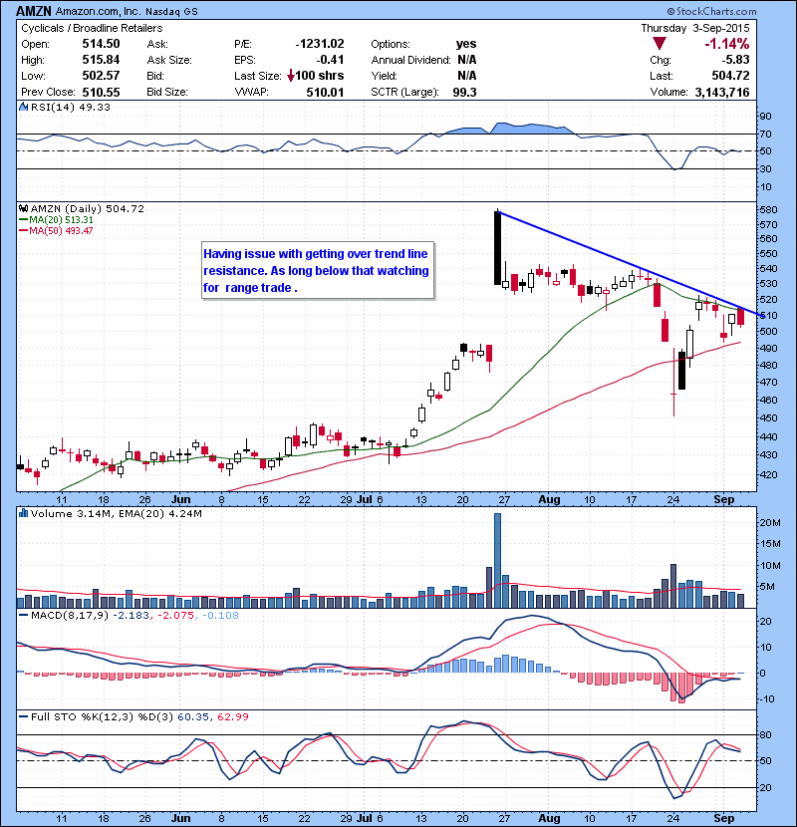This screenshot has width=797, height=827.
Task: Click the red down arrow beside Last Size
Action: coord(290,76)
